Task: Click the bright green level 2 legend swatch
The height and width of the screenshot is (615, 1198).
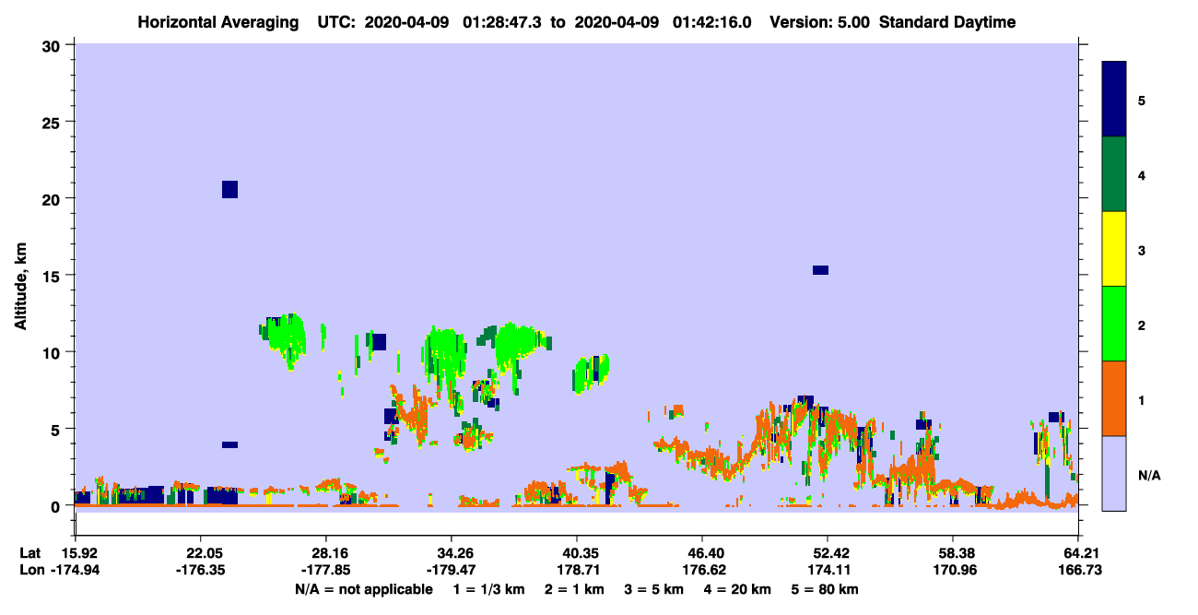Action: pos(1114,324)
